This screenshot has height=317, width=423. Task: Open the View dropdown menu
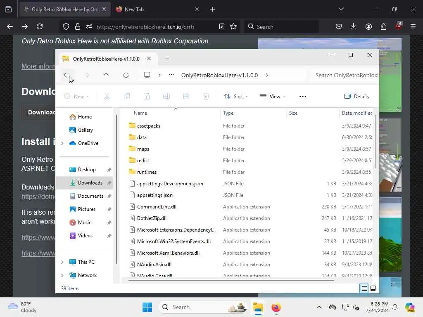(273, 96)
